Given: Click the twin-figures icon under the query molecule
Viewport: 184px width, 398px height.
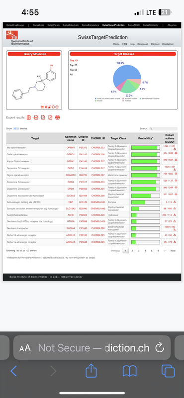Looking at the screenshot, I should (x=42, y=107).
